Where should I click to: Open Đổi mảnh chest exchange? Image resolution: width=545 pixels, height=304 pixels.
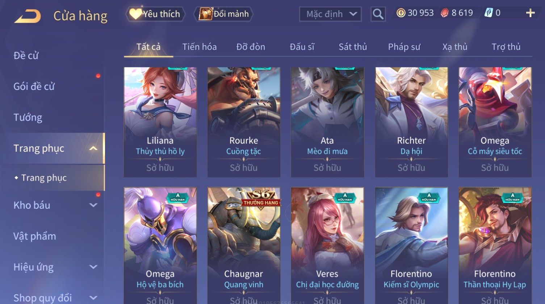pyautogui.click(x=223, y=14)
